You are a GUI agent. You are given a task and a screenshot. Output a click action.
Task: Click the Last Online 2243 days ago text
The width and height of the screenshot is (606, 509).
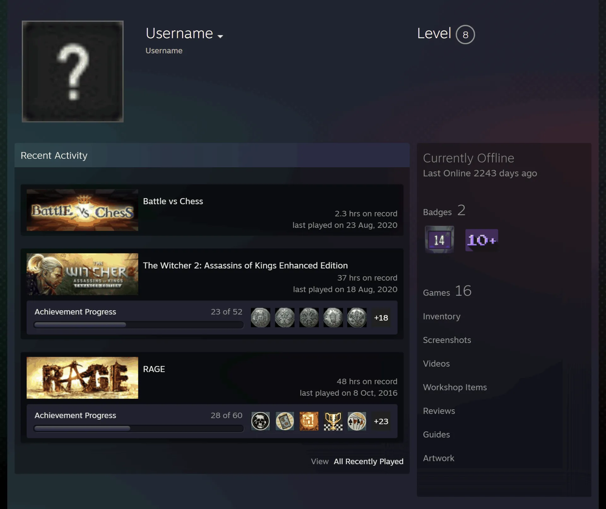tap(480, 173)
